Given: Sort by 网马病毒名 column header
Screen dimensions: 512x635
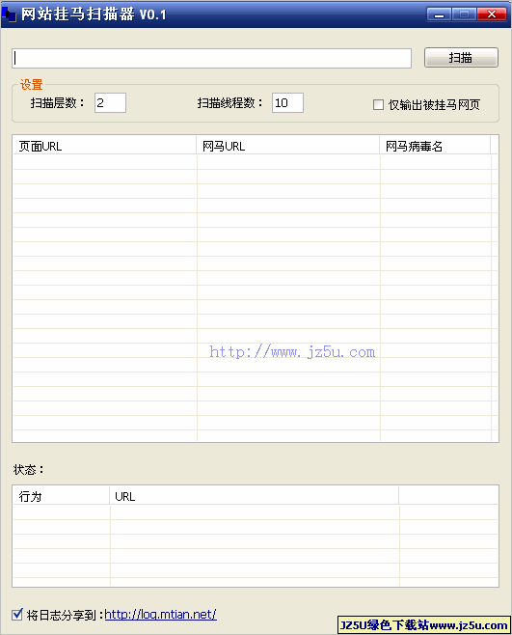Looking at the screenshot, I should (435, 146).
